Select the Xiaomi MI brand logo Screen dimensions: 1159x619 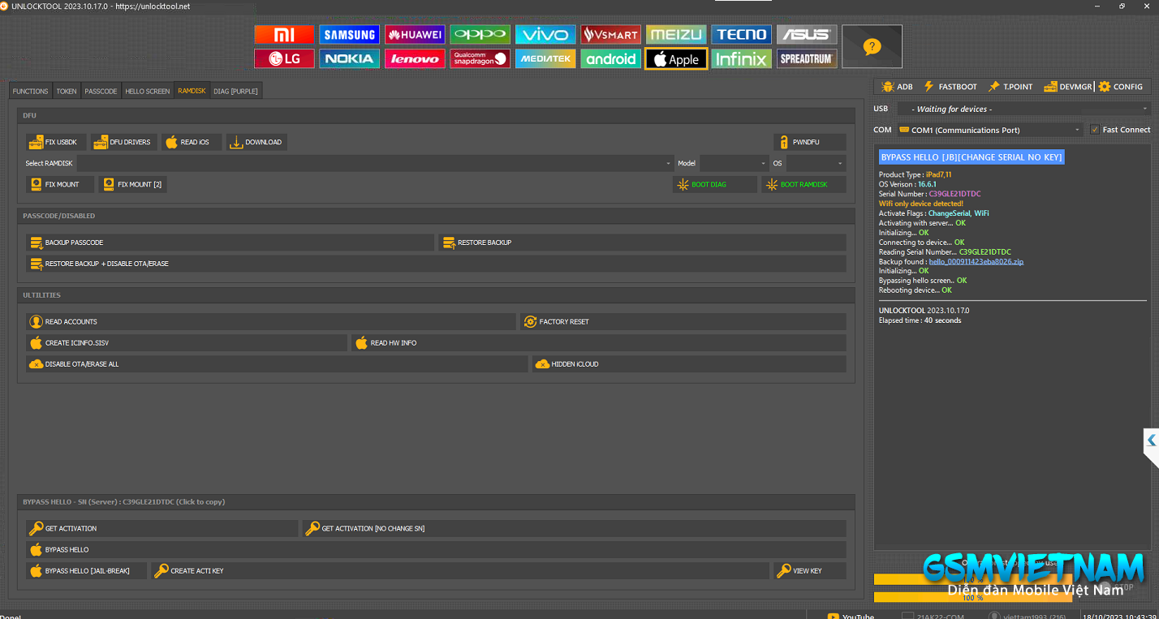point(284,34)
